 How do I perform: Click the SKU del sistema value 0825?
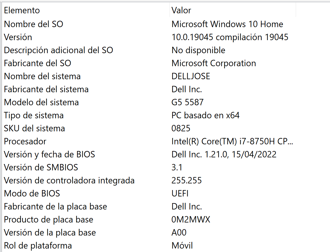coord(181,128)
